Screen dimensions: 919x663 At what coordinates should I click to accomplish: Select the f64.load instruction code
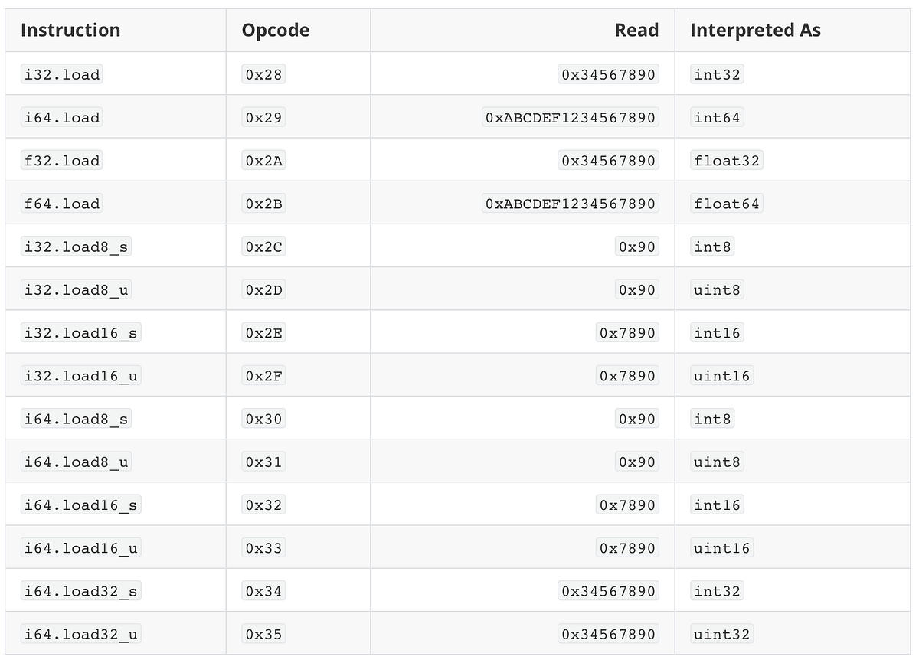point(62,204)
